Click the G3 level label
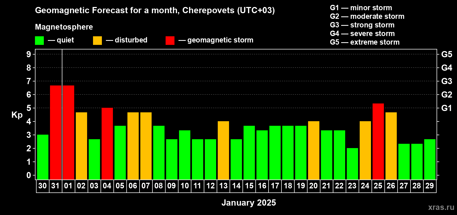 [x=447, y=81]
